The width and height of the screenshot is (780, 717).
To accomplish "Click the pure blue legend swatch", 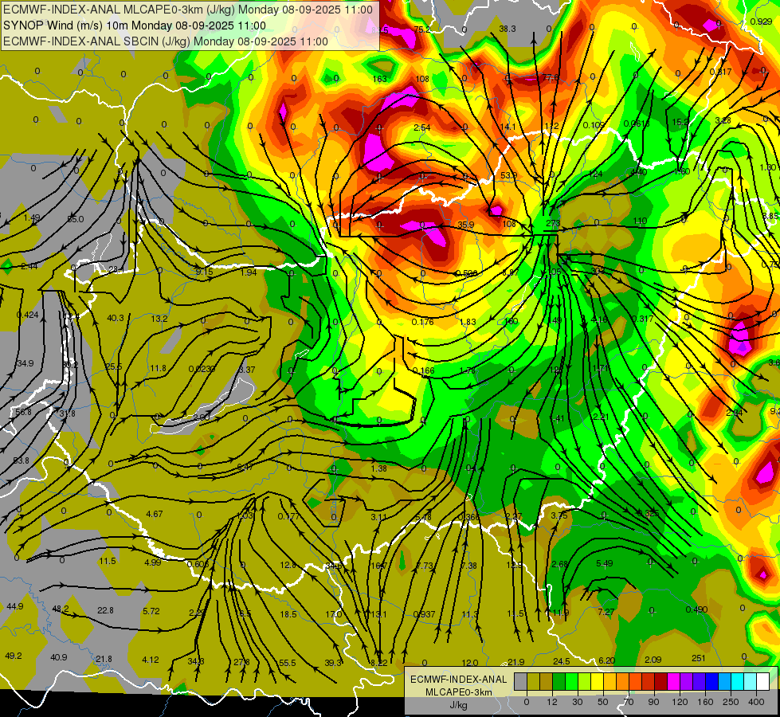I will pos(711,681).
